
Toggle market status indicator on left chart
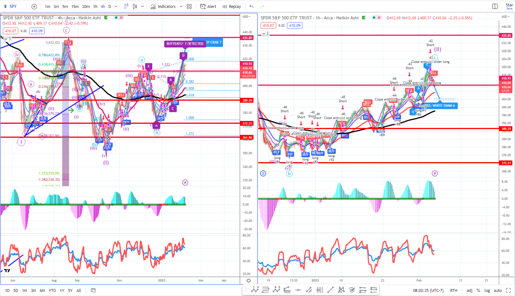(117, 18)
